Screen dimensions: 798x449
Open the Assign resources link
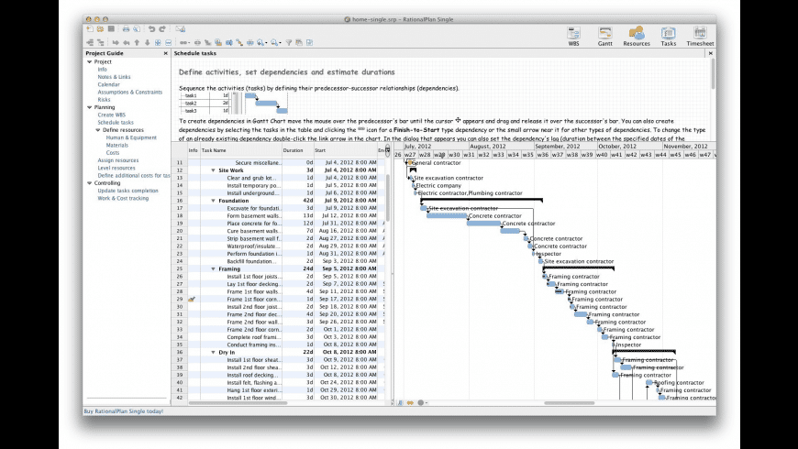(118, 160)
